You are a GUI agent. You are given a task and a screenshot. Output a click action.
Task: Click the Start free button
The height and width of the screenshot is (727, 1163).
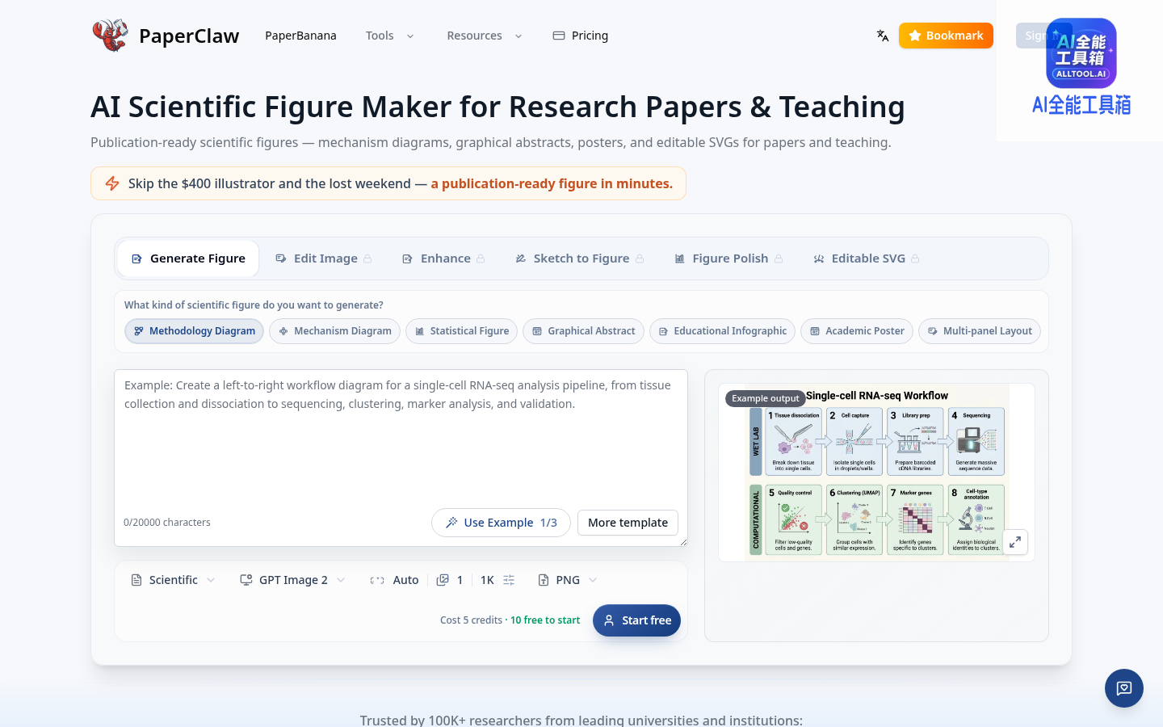click(637, 620)
